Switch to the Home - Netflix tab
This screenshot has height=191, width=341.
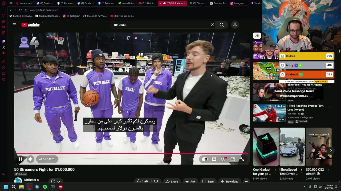[24, 3]
